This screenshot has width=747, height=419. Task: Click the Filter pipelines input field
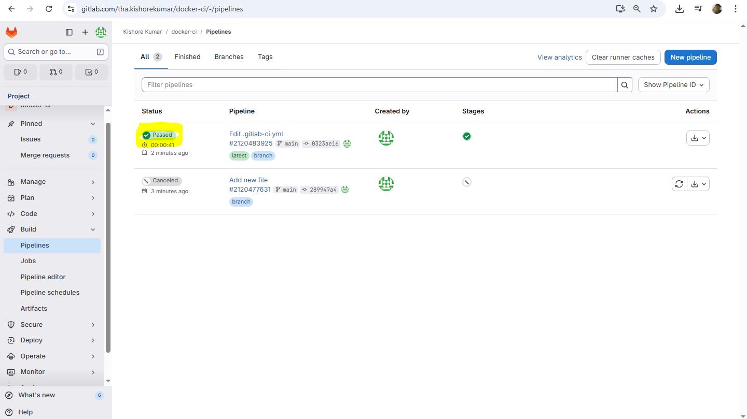click(379, 85)
